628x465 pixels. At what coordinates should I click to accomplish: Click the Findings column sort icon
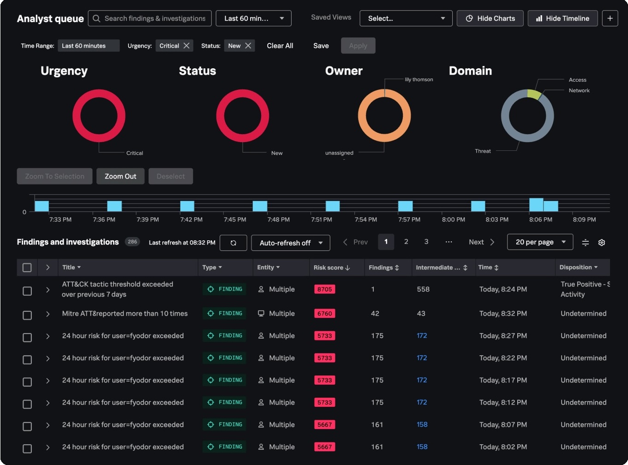[397, 268]
